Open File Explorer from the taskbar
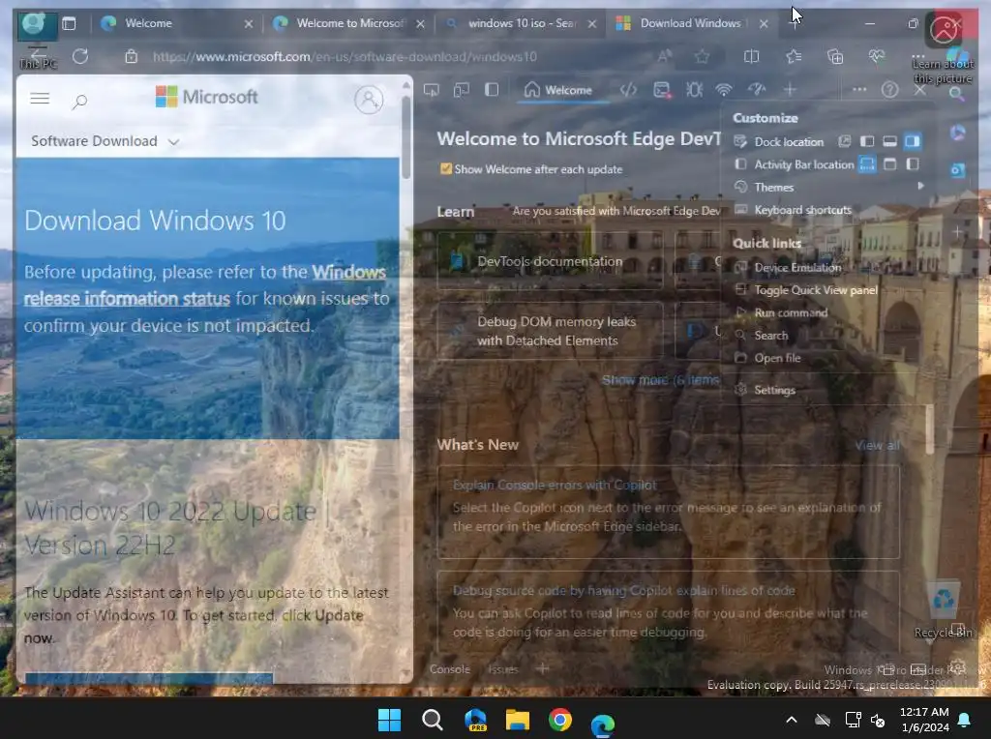The width and height of the screenshot is (991, 739). 518,720
